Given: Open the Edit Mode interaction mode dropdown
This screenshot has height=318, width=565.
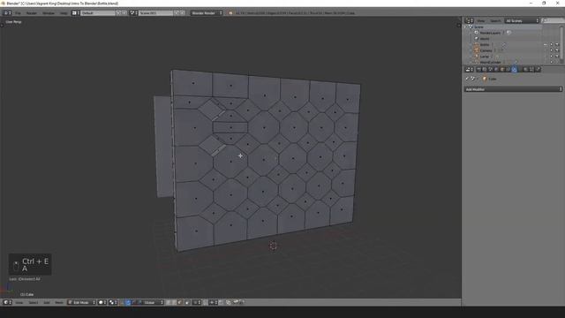Looking at the screenshot, I should 82,302.
